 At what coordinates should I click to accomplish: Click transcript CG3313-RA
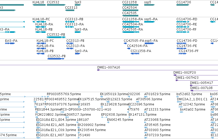(69, 27)
